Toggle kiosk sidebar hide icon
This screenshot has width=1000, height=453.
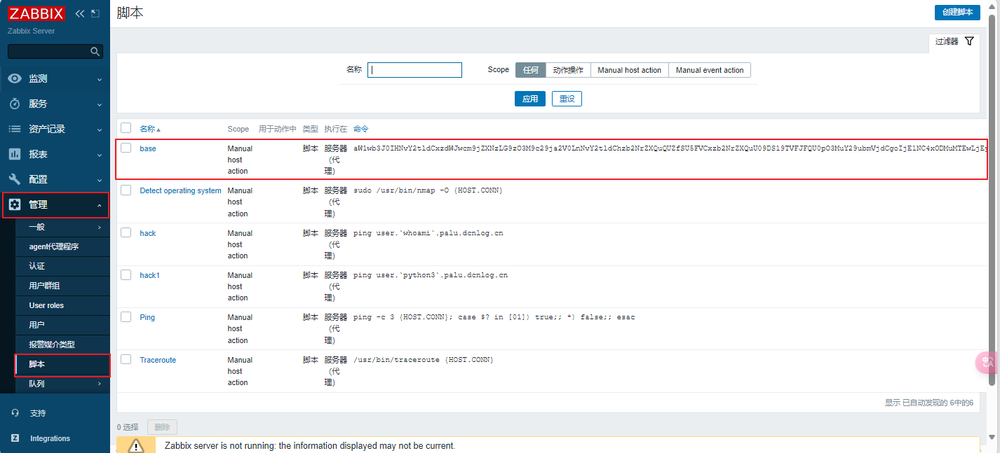(95, 13)
